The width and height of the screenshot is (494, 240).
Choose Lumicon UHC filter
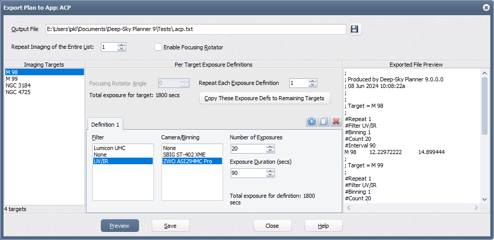click(x=109, y=148)
